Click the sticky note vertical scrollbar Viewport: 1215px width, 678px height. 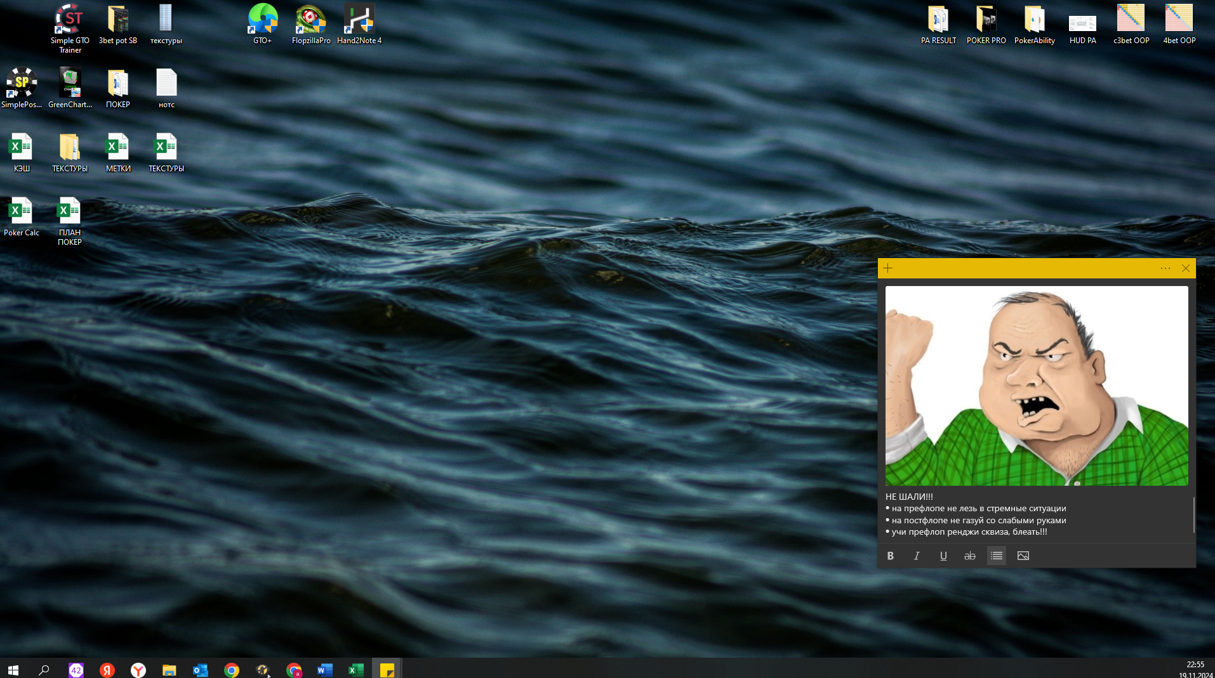point(1193,514)
